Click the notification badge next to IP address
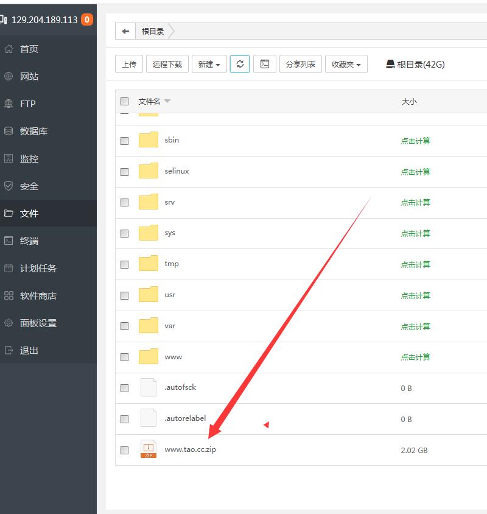The image size is (487, 514). (87, 19)
